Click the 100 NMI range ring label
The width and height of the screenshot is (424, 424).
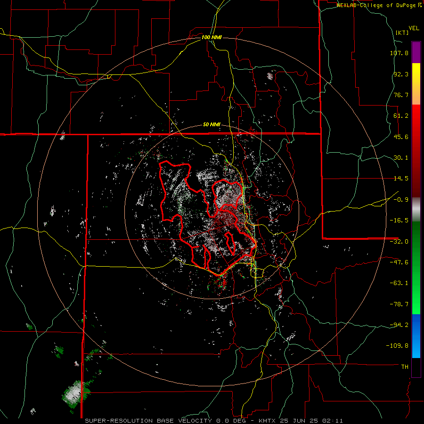point(212,37)
